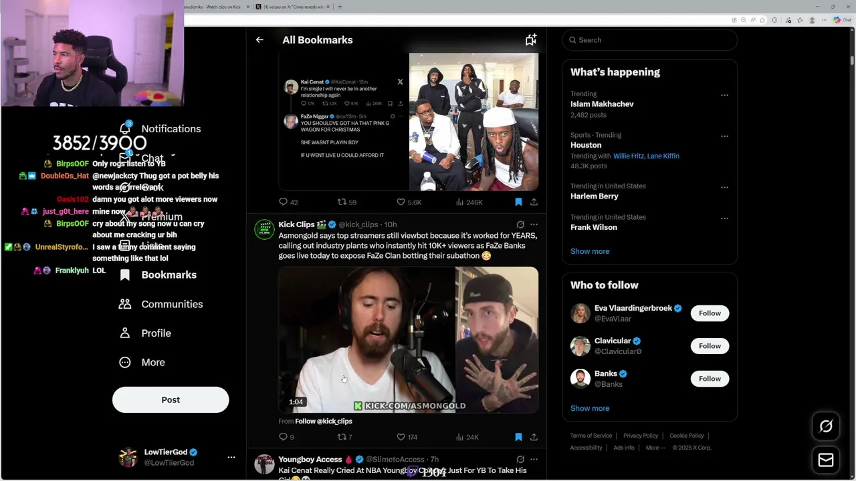Open options for Frank Wilson trend
Image resolution: width=856 pixels, height=481 pixels.
pyautogui.click(x=724, y=218)
